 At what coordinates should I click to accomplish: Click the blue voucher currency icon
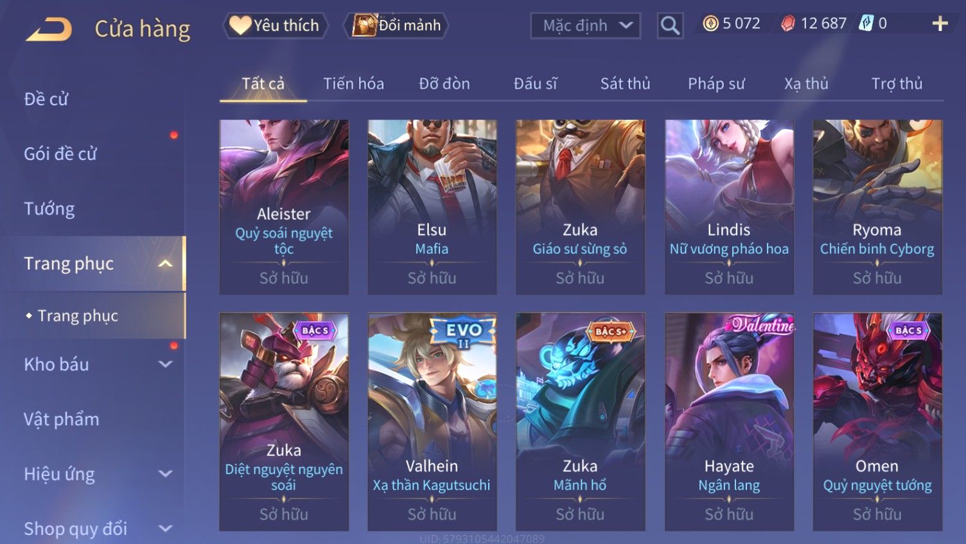pos(866,24)
